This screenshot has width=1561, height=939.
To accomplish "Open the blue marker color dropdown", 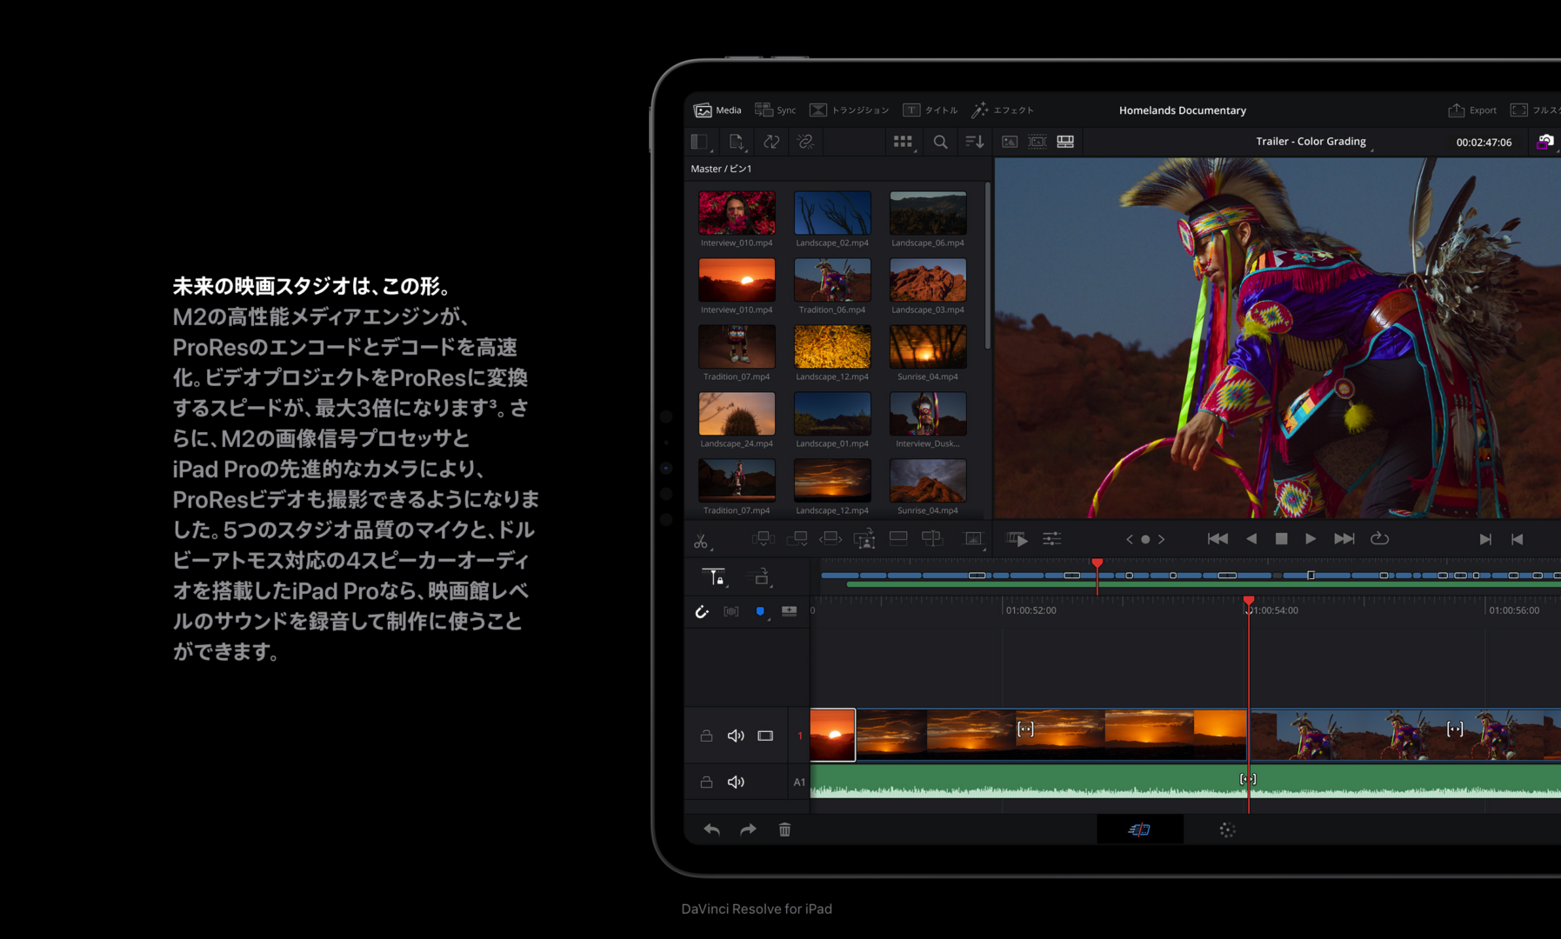I will click(x=761, y=612).
